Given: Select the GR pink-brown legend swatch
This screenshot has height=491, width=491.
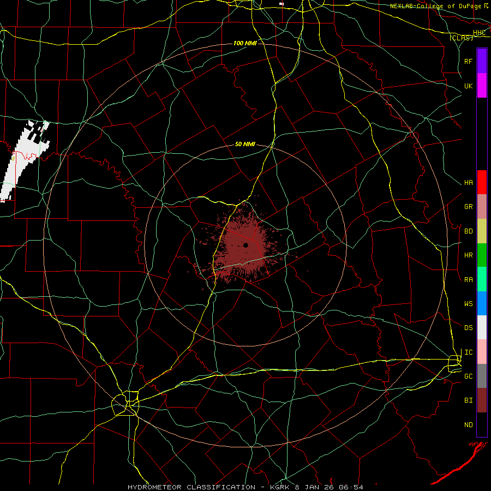Looking at the screenshot, I should pos(482,207).
